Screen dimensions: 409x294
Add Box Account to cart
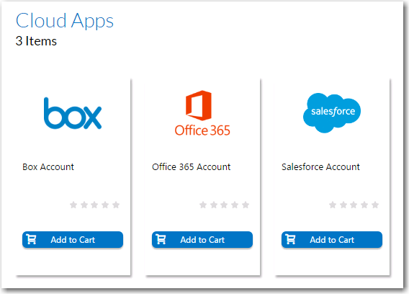(x=73, y=239)
